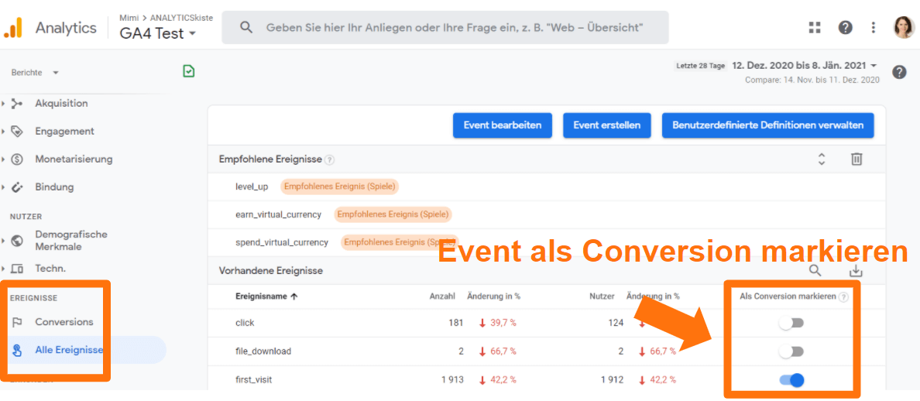Expand the Akquisition section arrow

(x=4, y=104)
